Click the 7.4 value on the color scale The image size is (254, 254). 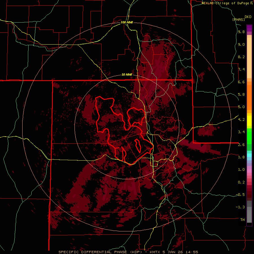(x=241, y=69)
